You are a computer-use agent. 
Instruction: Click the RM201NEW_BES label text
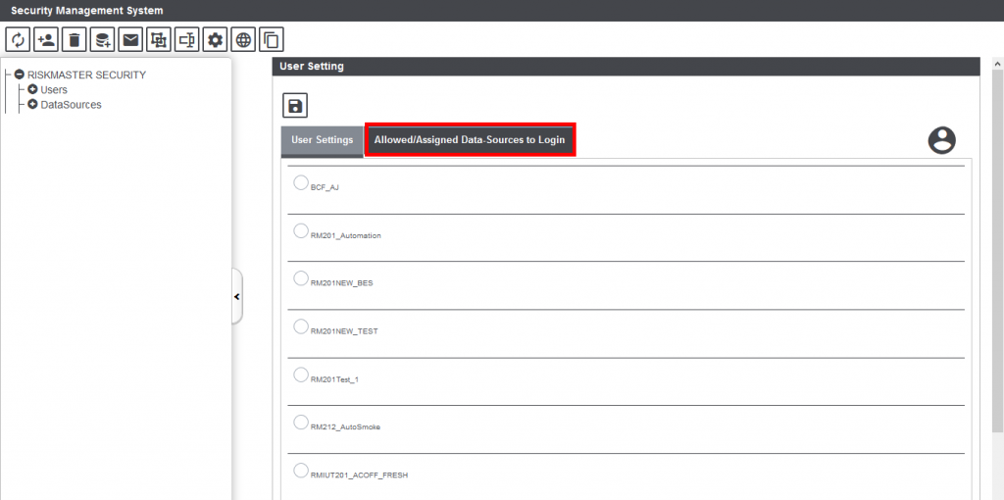point(341,283)
